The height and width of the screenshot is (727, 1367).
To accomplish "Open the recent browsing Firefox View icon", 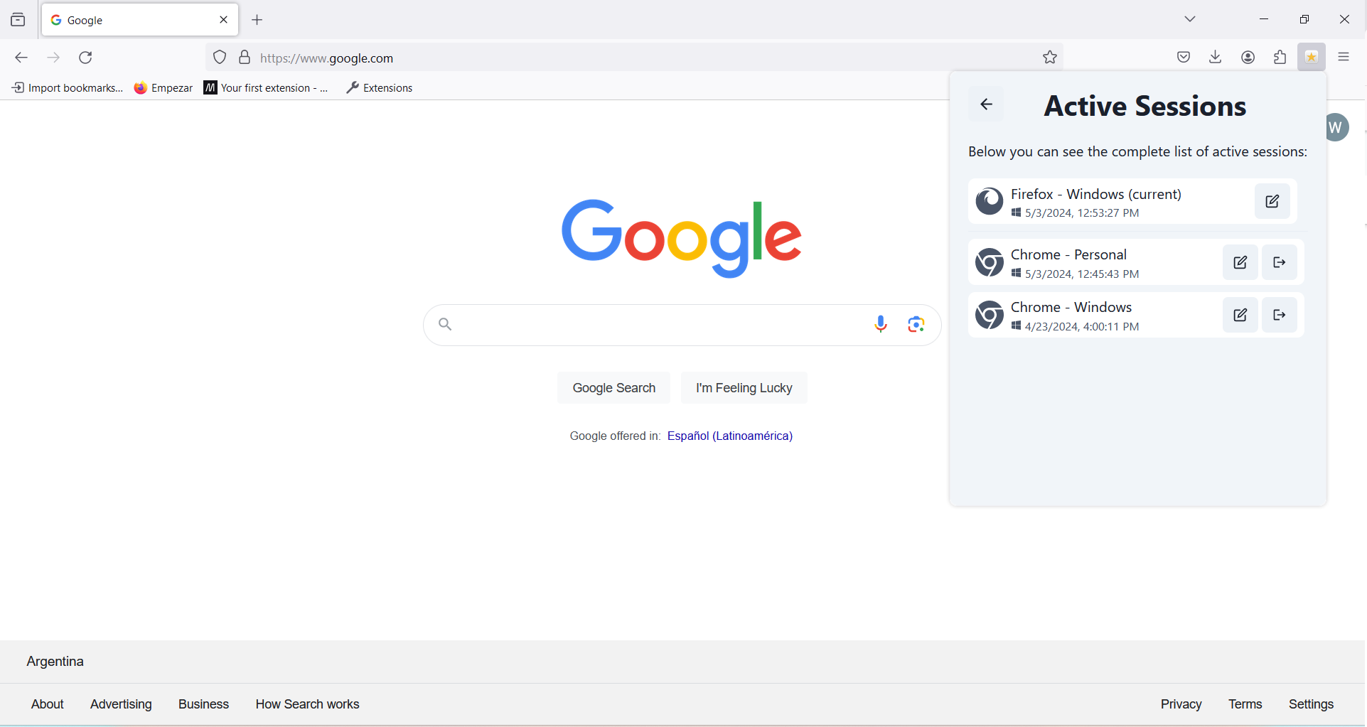I will coord(18,20).
